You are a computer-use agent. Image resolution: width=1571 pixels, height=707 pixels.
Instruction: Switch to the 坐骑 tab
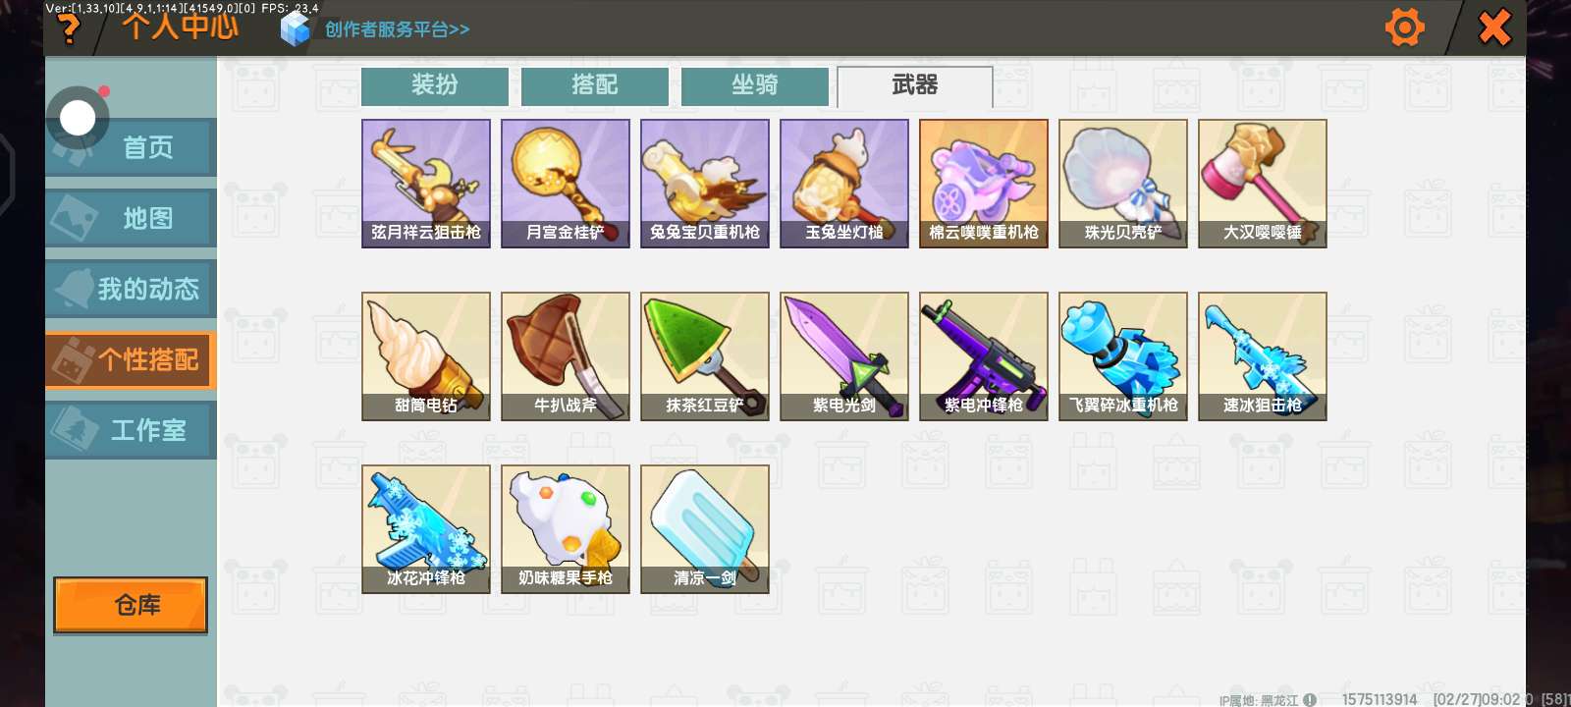755,85
